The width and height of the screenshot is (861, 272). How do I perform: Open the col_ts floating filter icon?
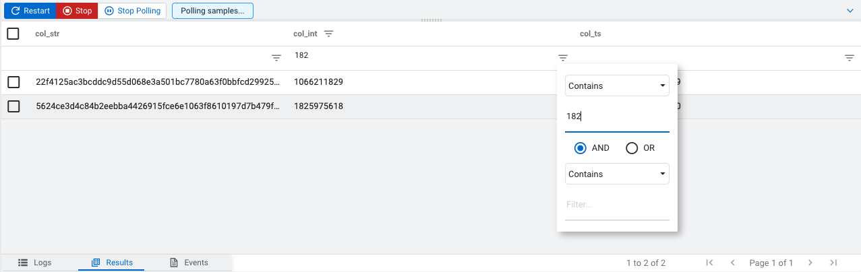(850, 59)
